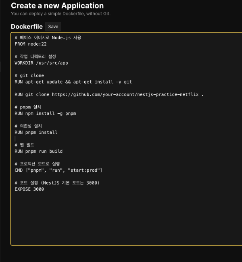Click the 'EXPOSE 3000' line
This screenshot has height=262, width=242.
point(29,189)
